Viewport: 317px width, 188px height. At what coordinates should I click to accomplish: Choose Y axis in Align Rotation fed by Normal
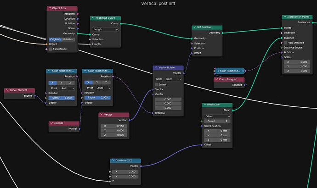[97, 83]
